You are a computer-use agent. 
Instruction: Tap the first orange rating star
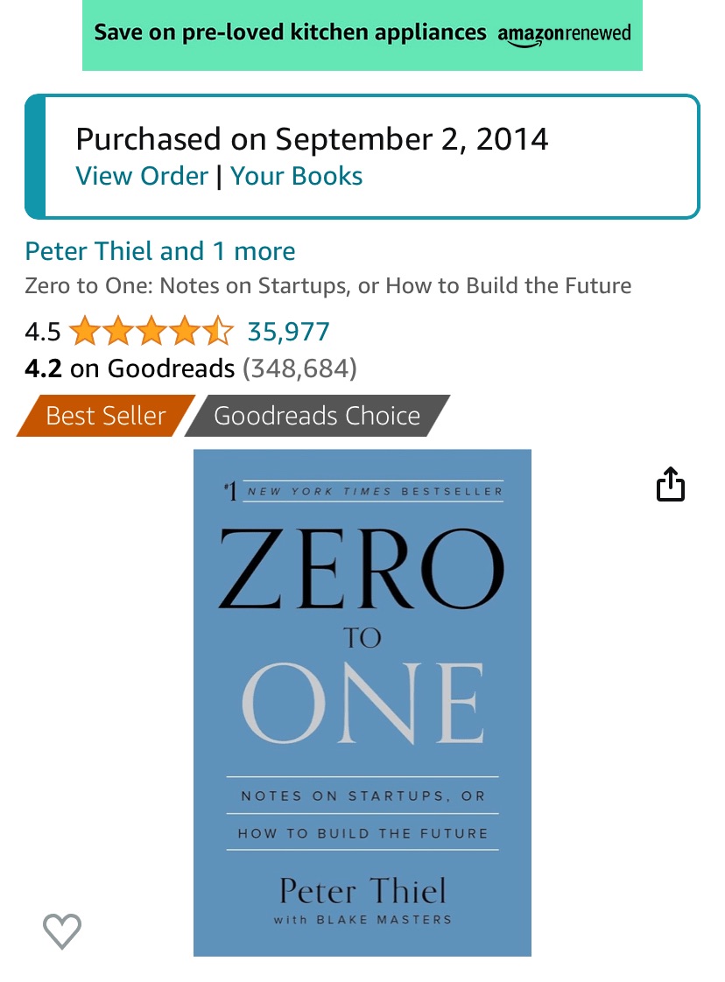pyautogui.click(x=84, y=332)
